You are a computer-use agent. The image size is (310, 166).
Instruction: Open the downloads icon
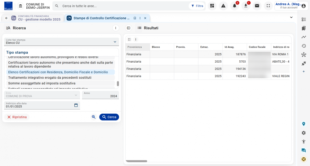coord(246,6)
